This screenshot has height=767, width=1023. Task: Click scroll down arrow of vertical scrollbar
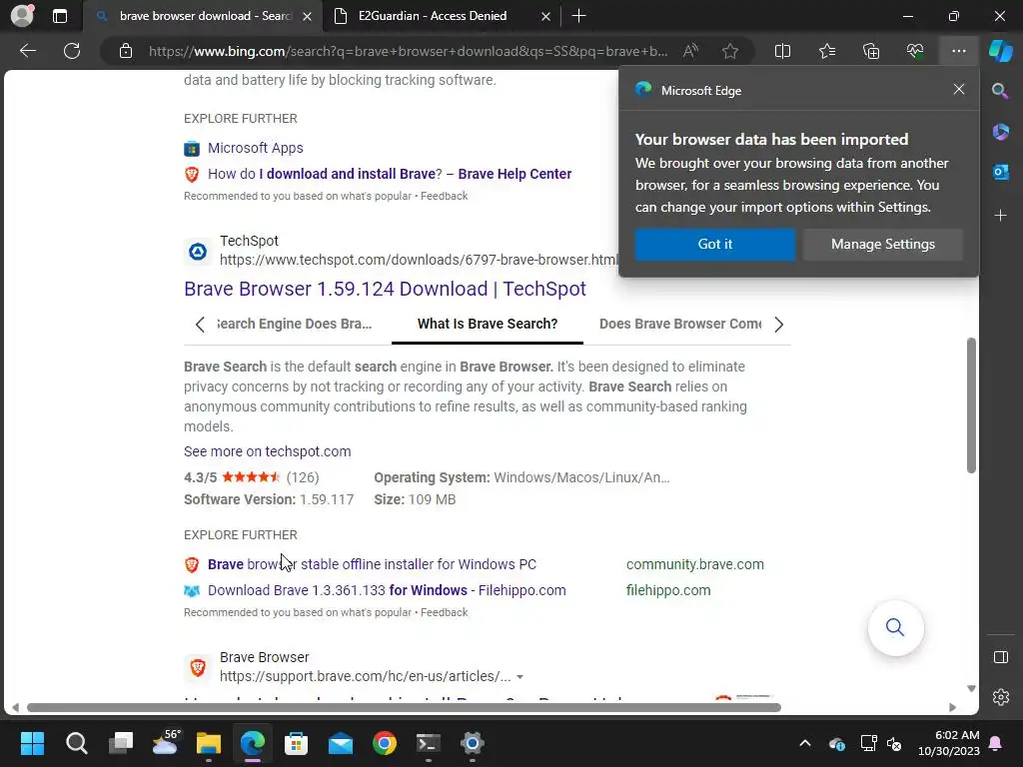[x=971, y=688]
